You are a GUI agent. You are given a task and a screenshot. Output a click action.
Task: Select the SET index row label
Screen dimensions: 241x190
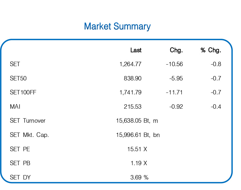15,64
